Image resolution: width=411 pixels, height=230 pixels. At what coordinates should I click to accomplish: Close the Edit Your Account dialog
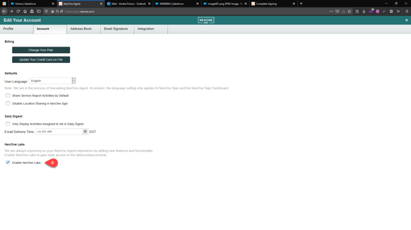(x=407, y=20)
